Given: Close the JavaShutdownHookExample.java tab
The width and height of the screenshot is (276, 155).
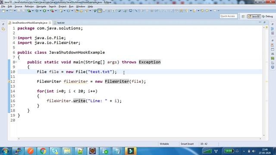Looking at the screenshot, I should tap(50, 23).
